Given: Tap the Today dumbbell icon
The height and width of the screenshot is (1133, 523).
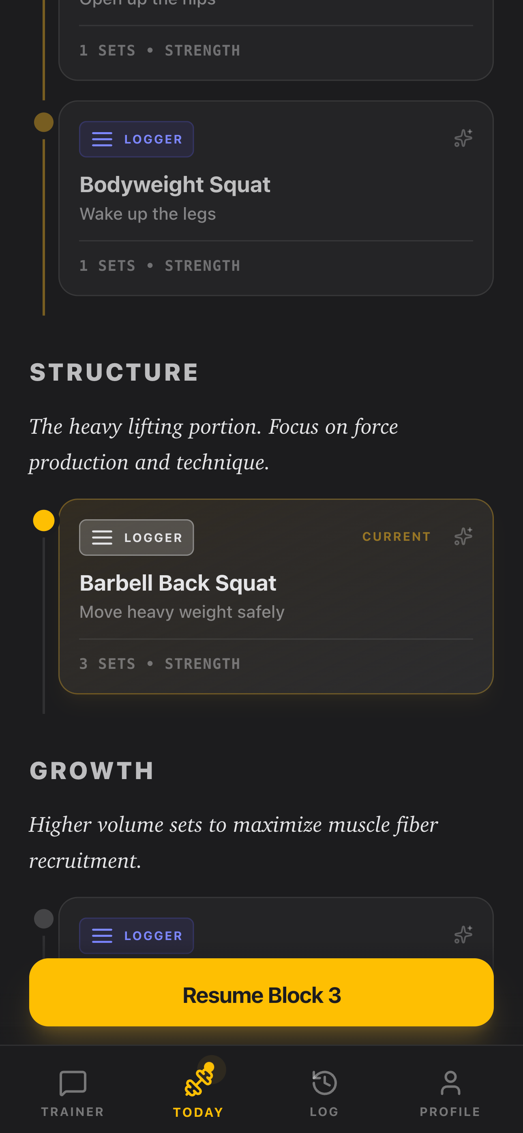Looking at the screenshot, I should [x=199, y=1082].
